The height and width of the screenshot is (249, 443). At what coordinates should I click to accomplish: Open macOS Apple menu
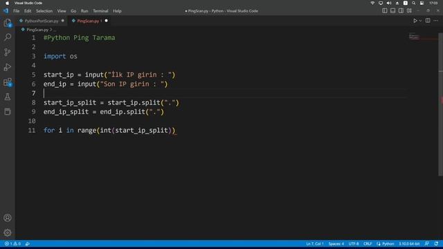8,3
